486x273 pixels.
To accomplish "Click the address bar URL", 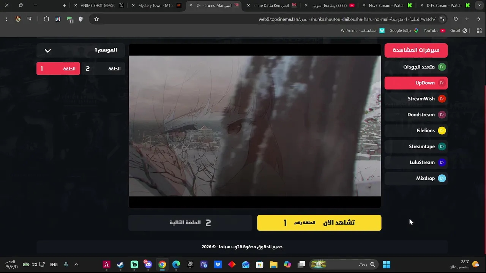I will pos(347,19).
